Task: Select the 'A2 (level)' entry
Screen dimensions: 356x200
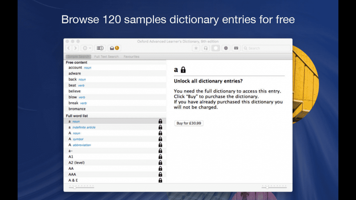Action: (x=115, y=162)
